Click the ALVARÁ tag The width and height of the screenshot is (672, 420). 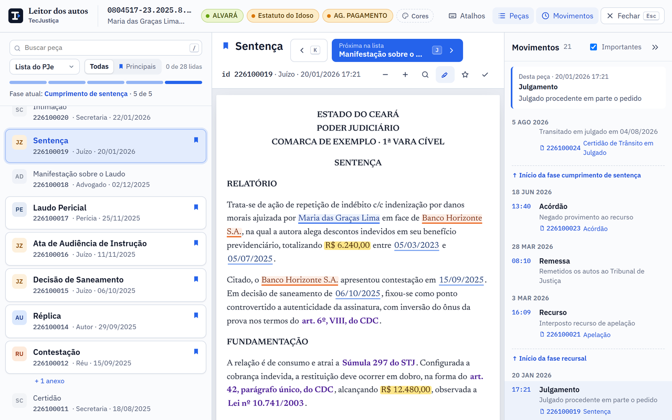point(222,16)
